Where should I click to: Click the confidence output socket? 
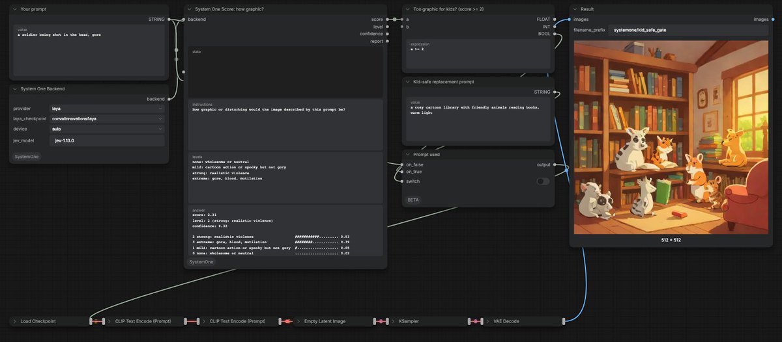point(388,34)
